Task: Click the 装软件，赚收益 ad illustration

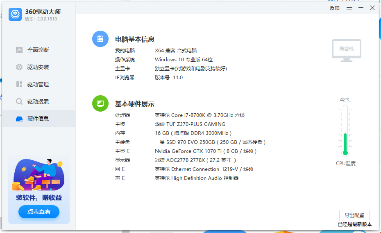Action: 38,175
